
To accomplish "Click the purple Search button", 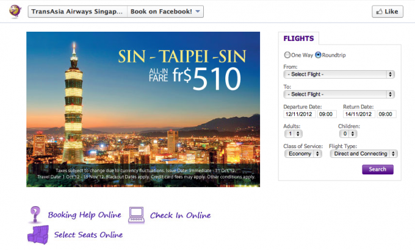I will pos(378,170).
